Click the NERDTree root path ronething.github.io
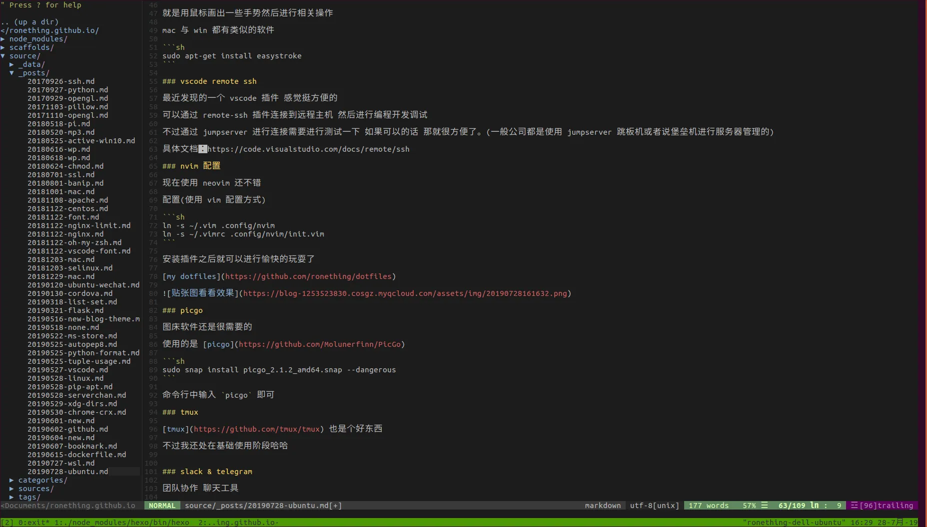This screenshot has height=527, width=927. 50,30
